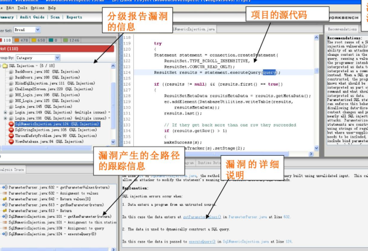Click the line 632 link in details

pos(287,217)
